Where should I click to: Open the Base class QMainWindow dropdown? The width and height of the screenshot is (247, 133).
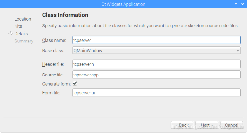tap(156, 51)
